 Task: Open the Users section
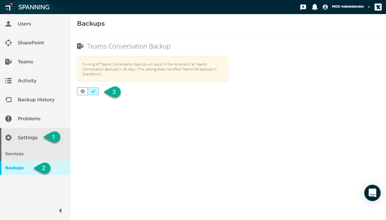click(x=24, y=24)
